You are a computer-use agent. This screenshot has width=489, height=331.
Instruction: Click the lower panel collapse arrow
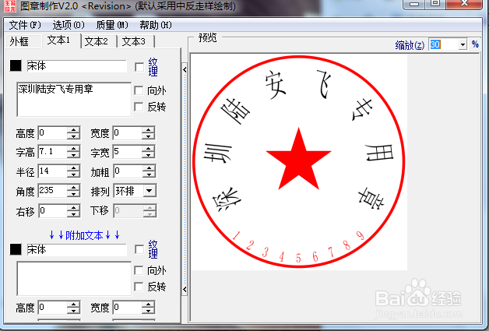click(x=185, y=289)
